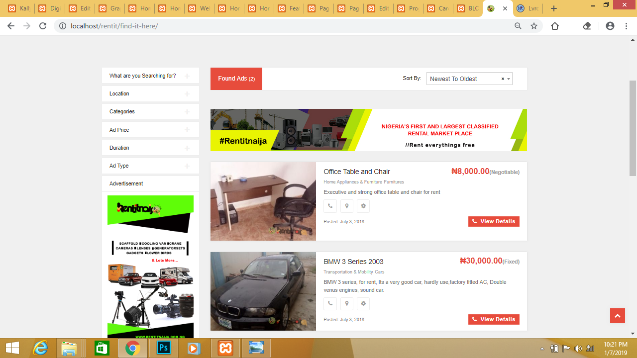Click the browser zoom magnifier icon
This screenshot has height=358, width=637.
(x=518, y=26)
